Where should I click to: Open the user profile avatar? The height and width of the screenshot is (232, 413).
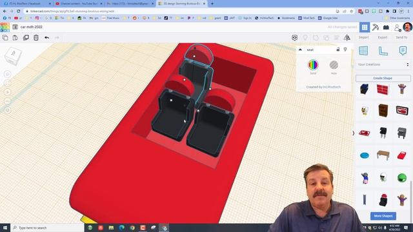[407, 27]
